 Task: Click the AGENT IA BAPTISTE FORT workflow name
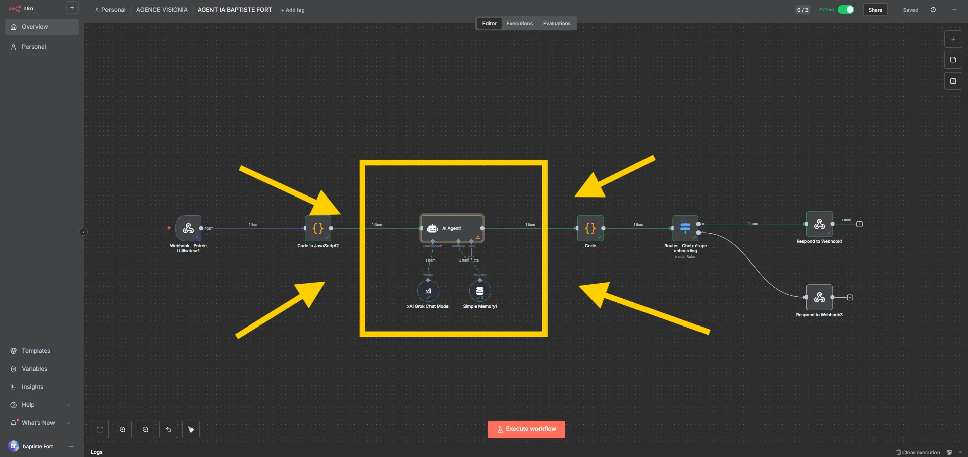point(235,10)
